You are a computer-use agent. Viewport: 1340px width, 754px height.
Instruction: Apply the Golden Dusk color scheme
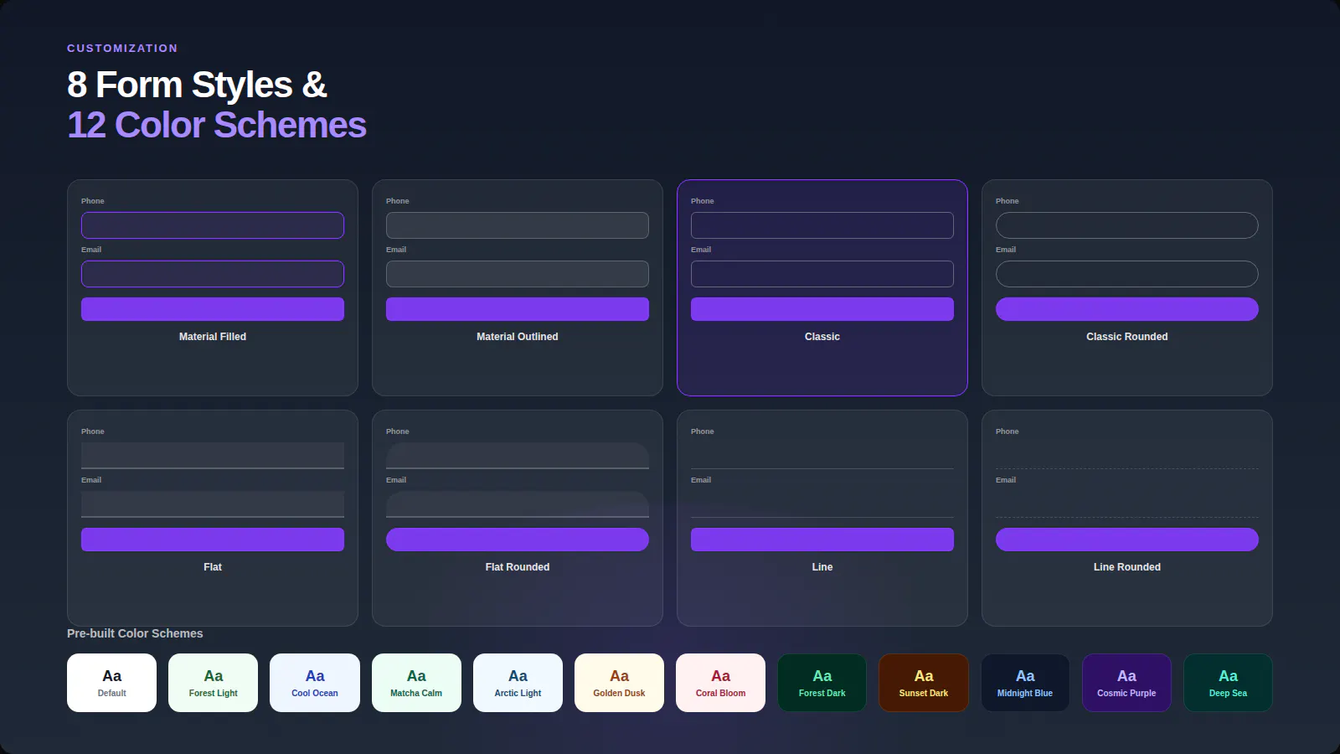pos(619,683)
